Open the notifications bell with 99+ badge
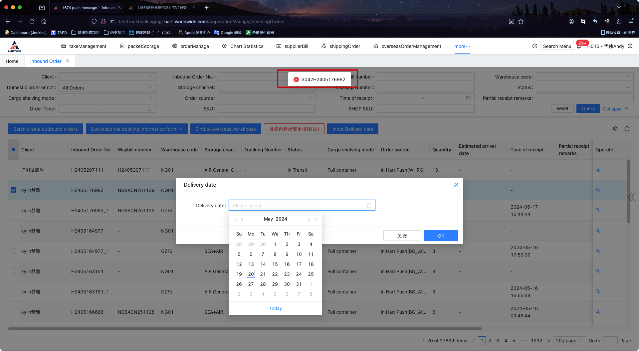Viewport: 639px width, 351px height. click(x=579, y=46)
